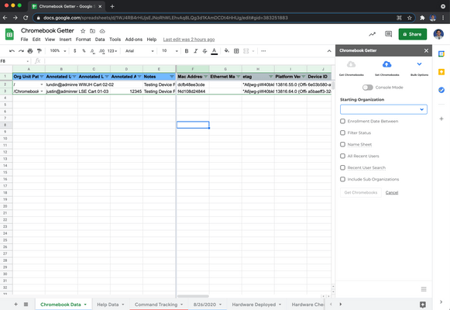Open Google Keep side panel icon

point(441,72)
